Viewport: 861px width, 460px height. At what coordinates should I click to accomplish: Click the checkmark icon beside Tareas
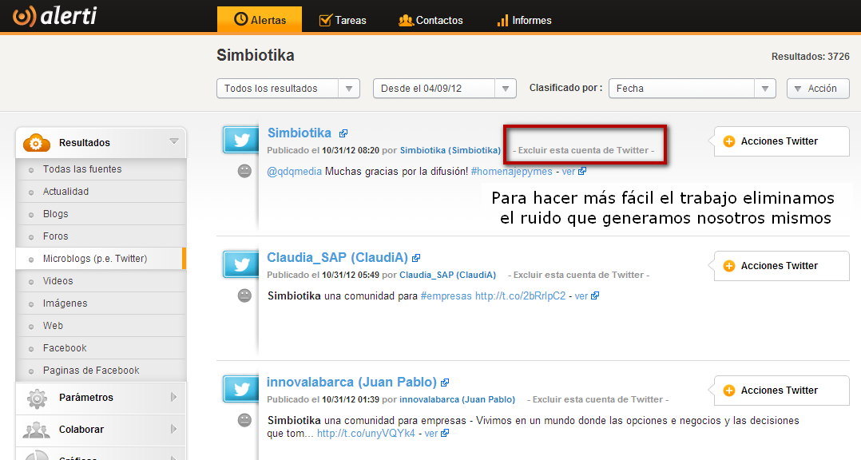[x=325, y=20]
